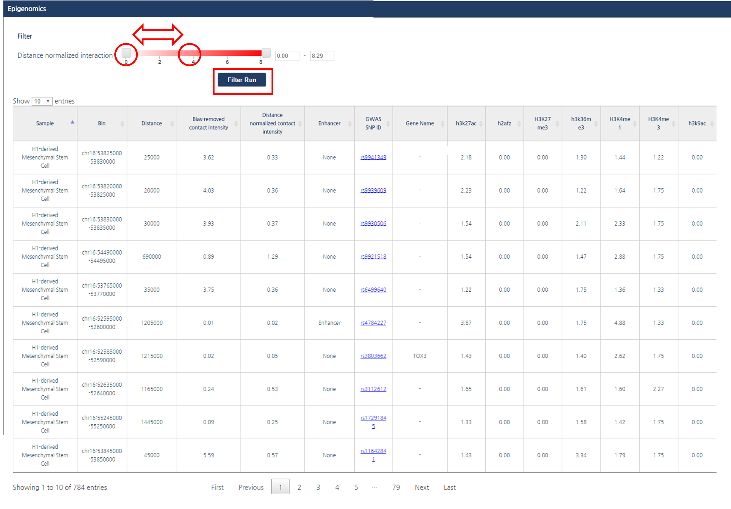Sort by Gene Name column
Viewport: 731px width, 509px height.
pyautogui.click(x=420, y=123)
